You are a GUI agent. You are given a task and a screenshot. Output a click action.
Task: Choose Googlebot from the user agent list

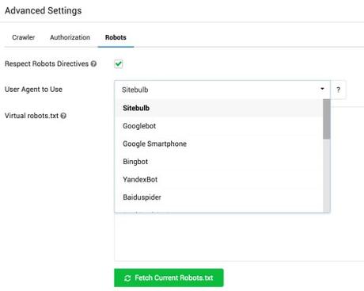(x=219, y=126)
